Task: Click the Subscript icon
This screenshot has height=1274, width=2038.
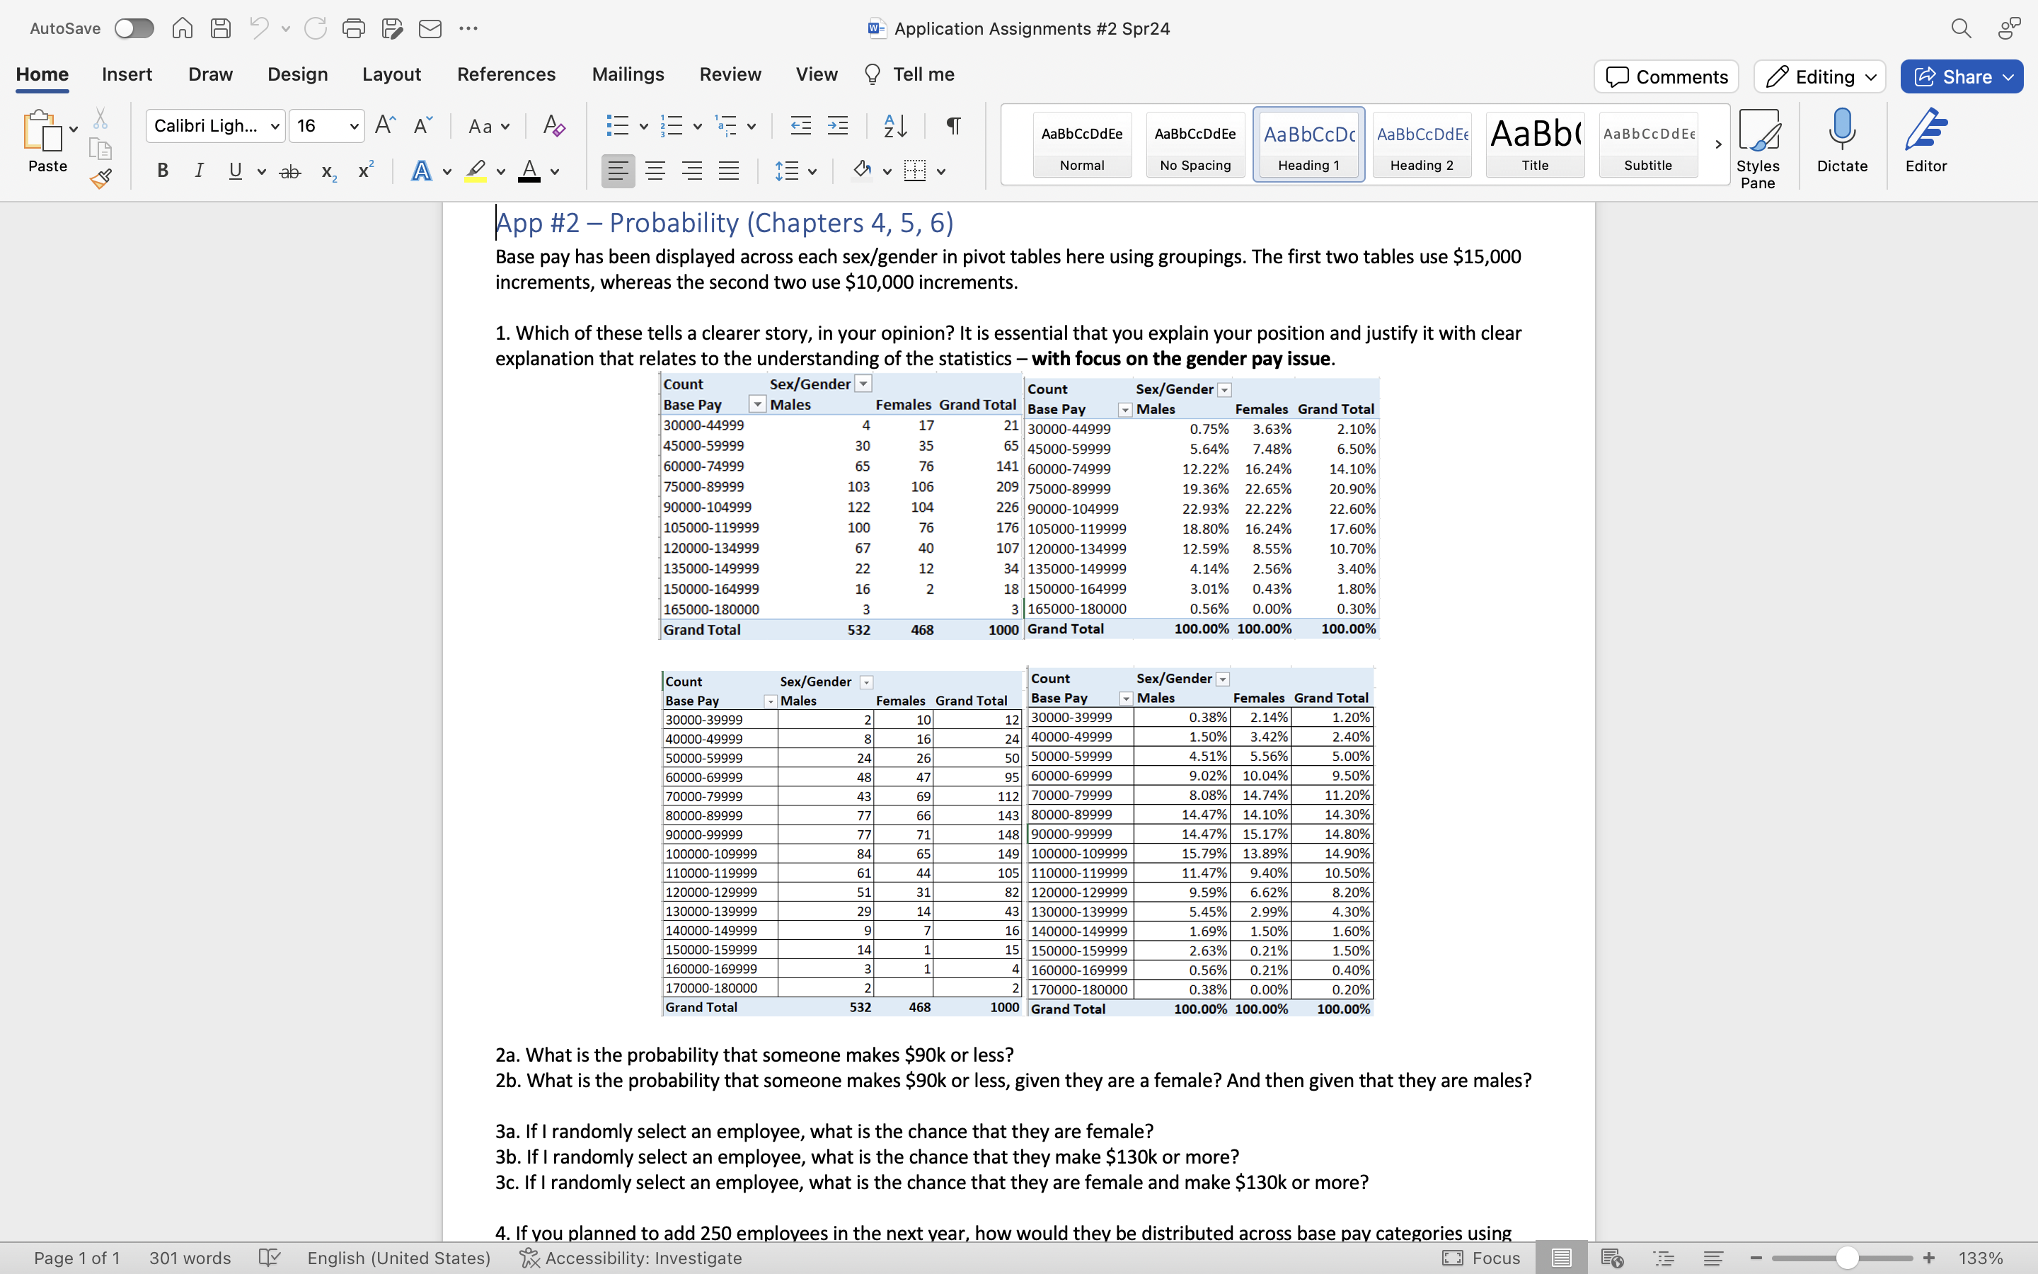Action: [328, 173]
